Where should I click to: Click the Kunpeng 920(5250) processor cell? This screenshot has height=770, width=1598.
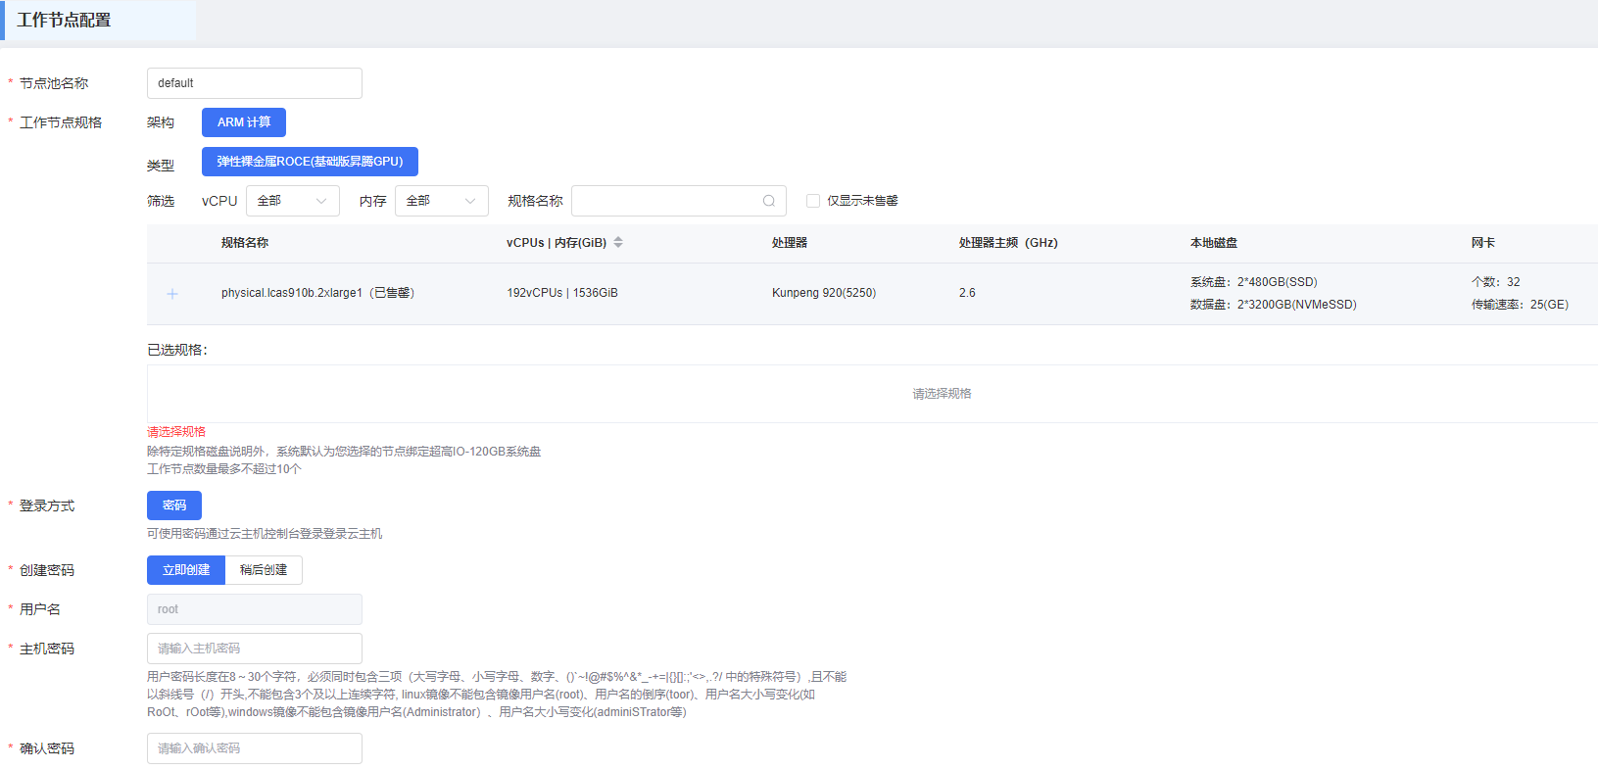point(824,293)
